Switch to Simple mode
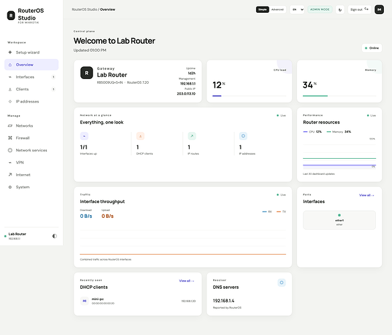 tap(263, 9)
